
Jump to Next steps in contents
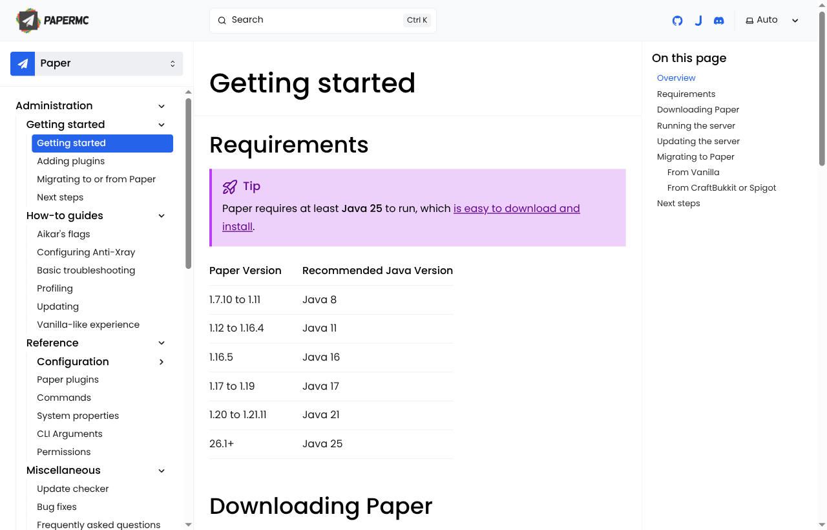[678, 204]
